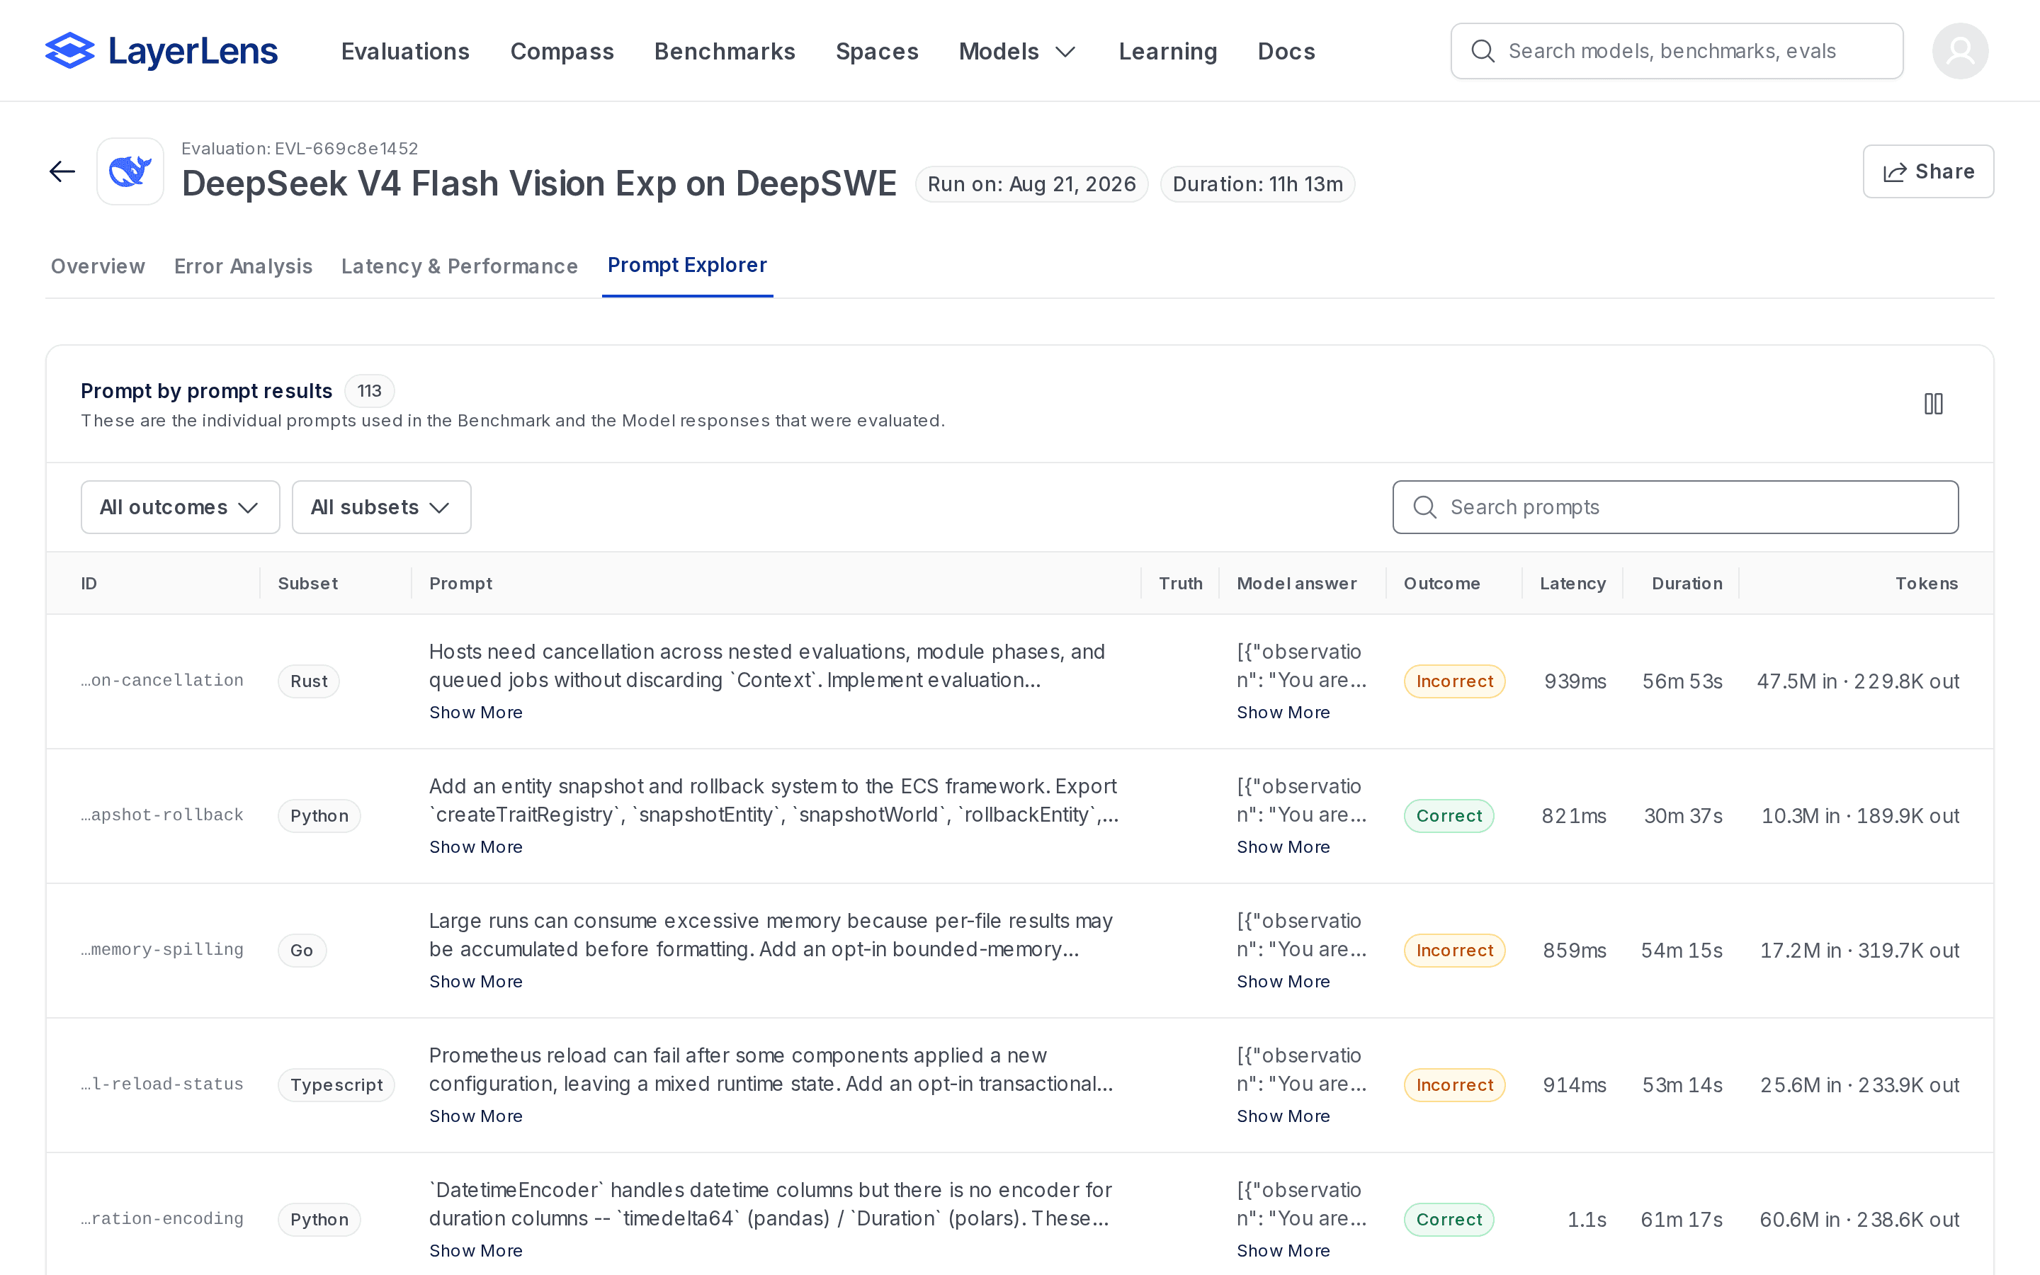Click the Outcome column header
The height and width of the screenshot is (1275, 2040).
click(1441, 584)
